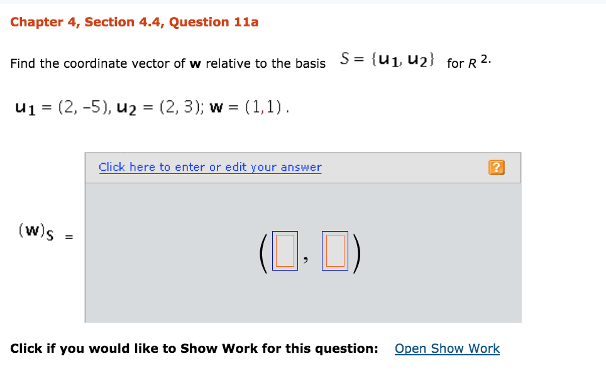
Task: Click the (w)S label left of the answer
Action: pos(35,232)
